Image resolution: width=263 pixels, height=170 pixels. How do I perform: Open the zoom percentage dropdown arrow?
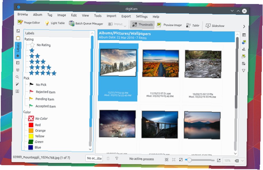coord(242,161)
